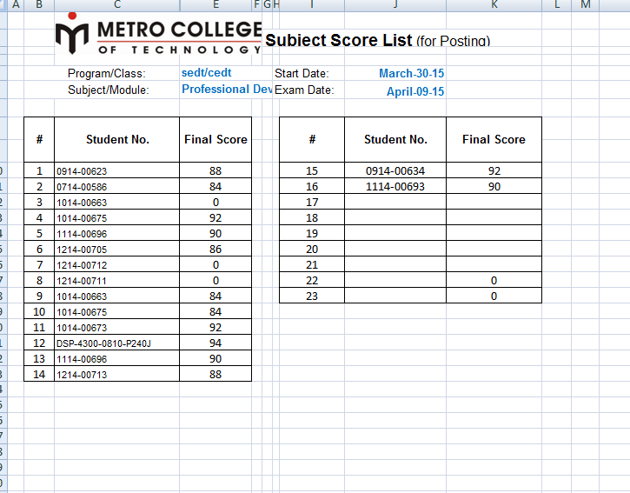Click empty student number cell for entry 17
This screenshot has height=493, width=630.
(x=395, y=202)
